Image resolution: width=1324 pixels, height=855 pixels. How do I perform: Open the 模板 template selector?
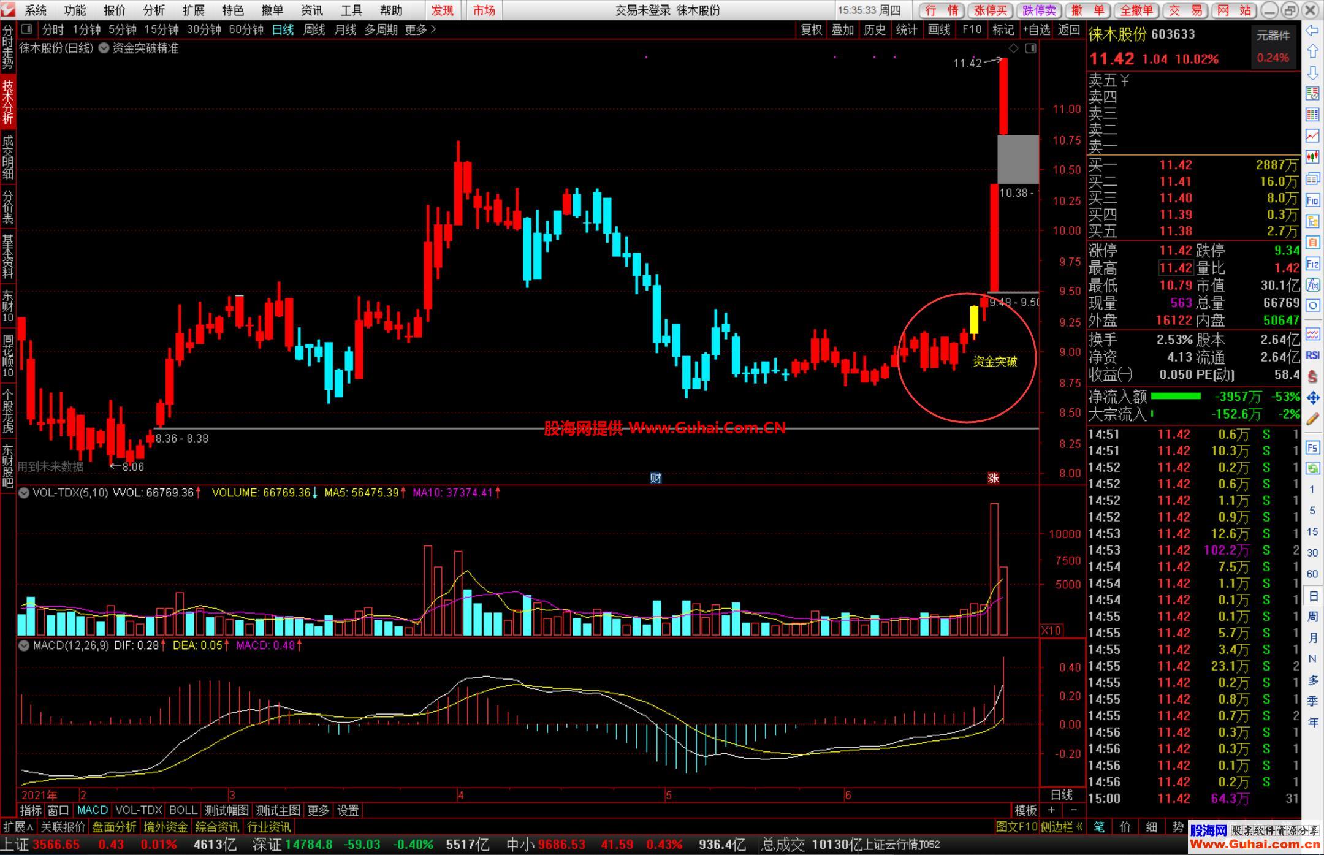pyautogui.click(x=1025, y=810)
